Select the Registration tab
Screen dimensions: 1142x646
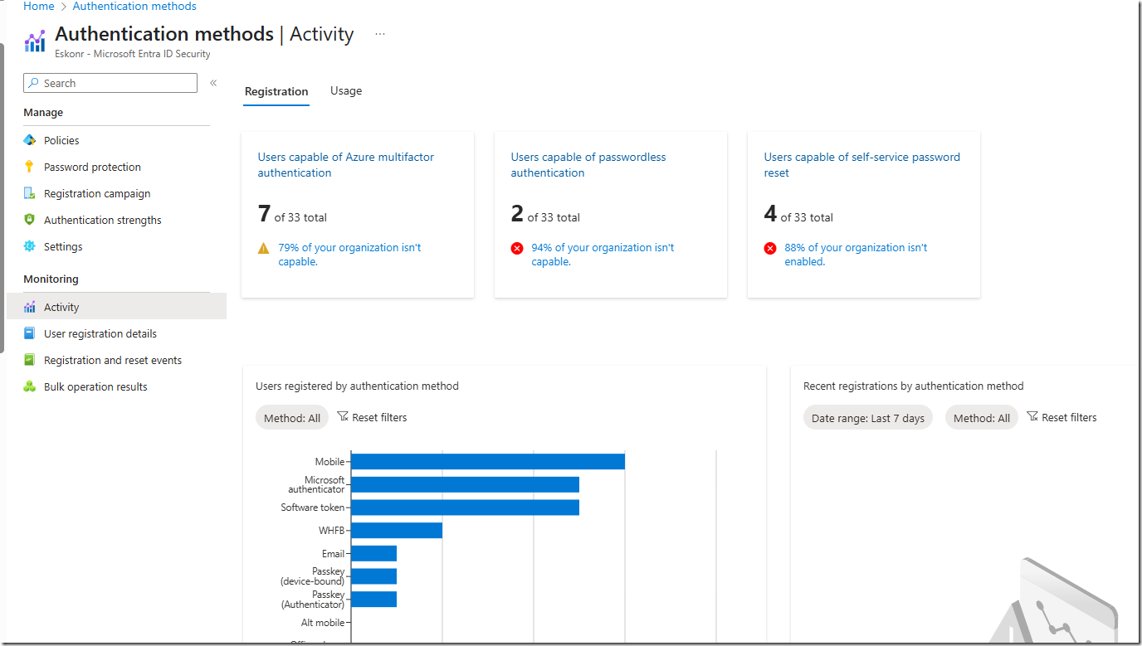tap(276, 91)
